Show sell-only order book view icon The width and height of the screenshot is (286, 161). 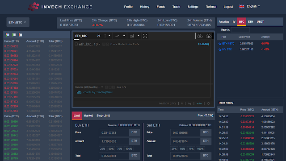click(21, 35)
